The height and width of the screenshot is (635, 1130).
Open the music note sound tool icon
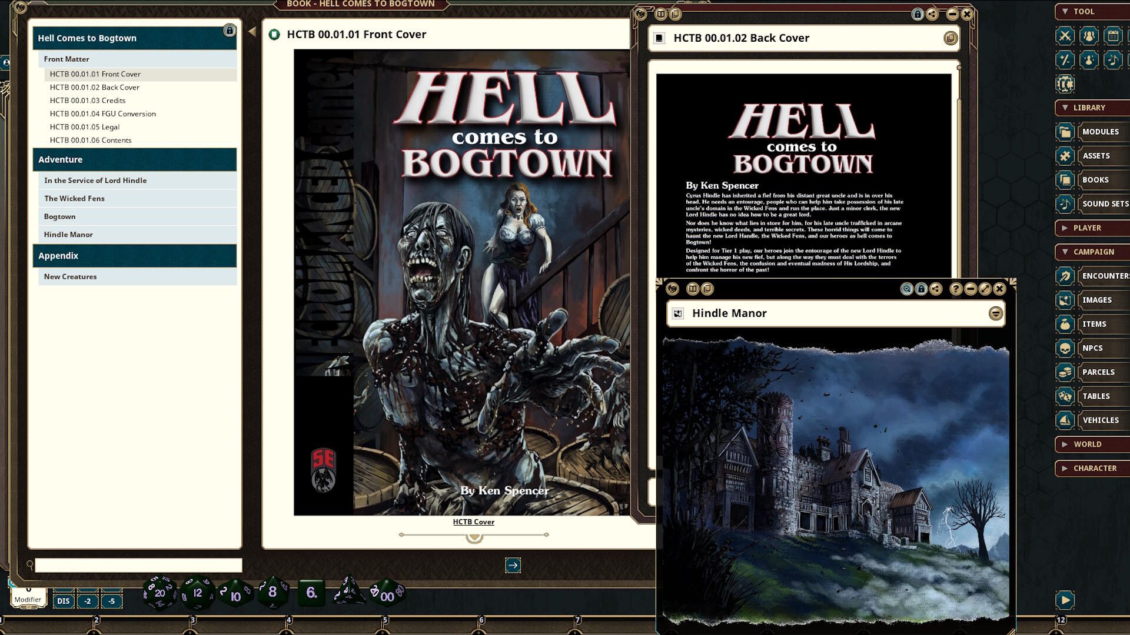(1113, 60)
